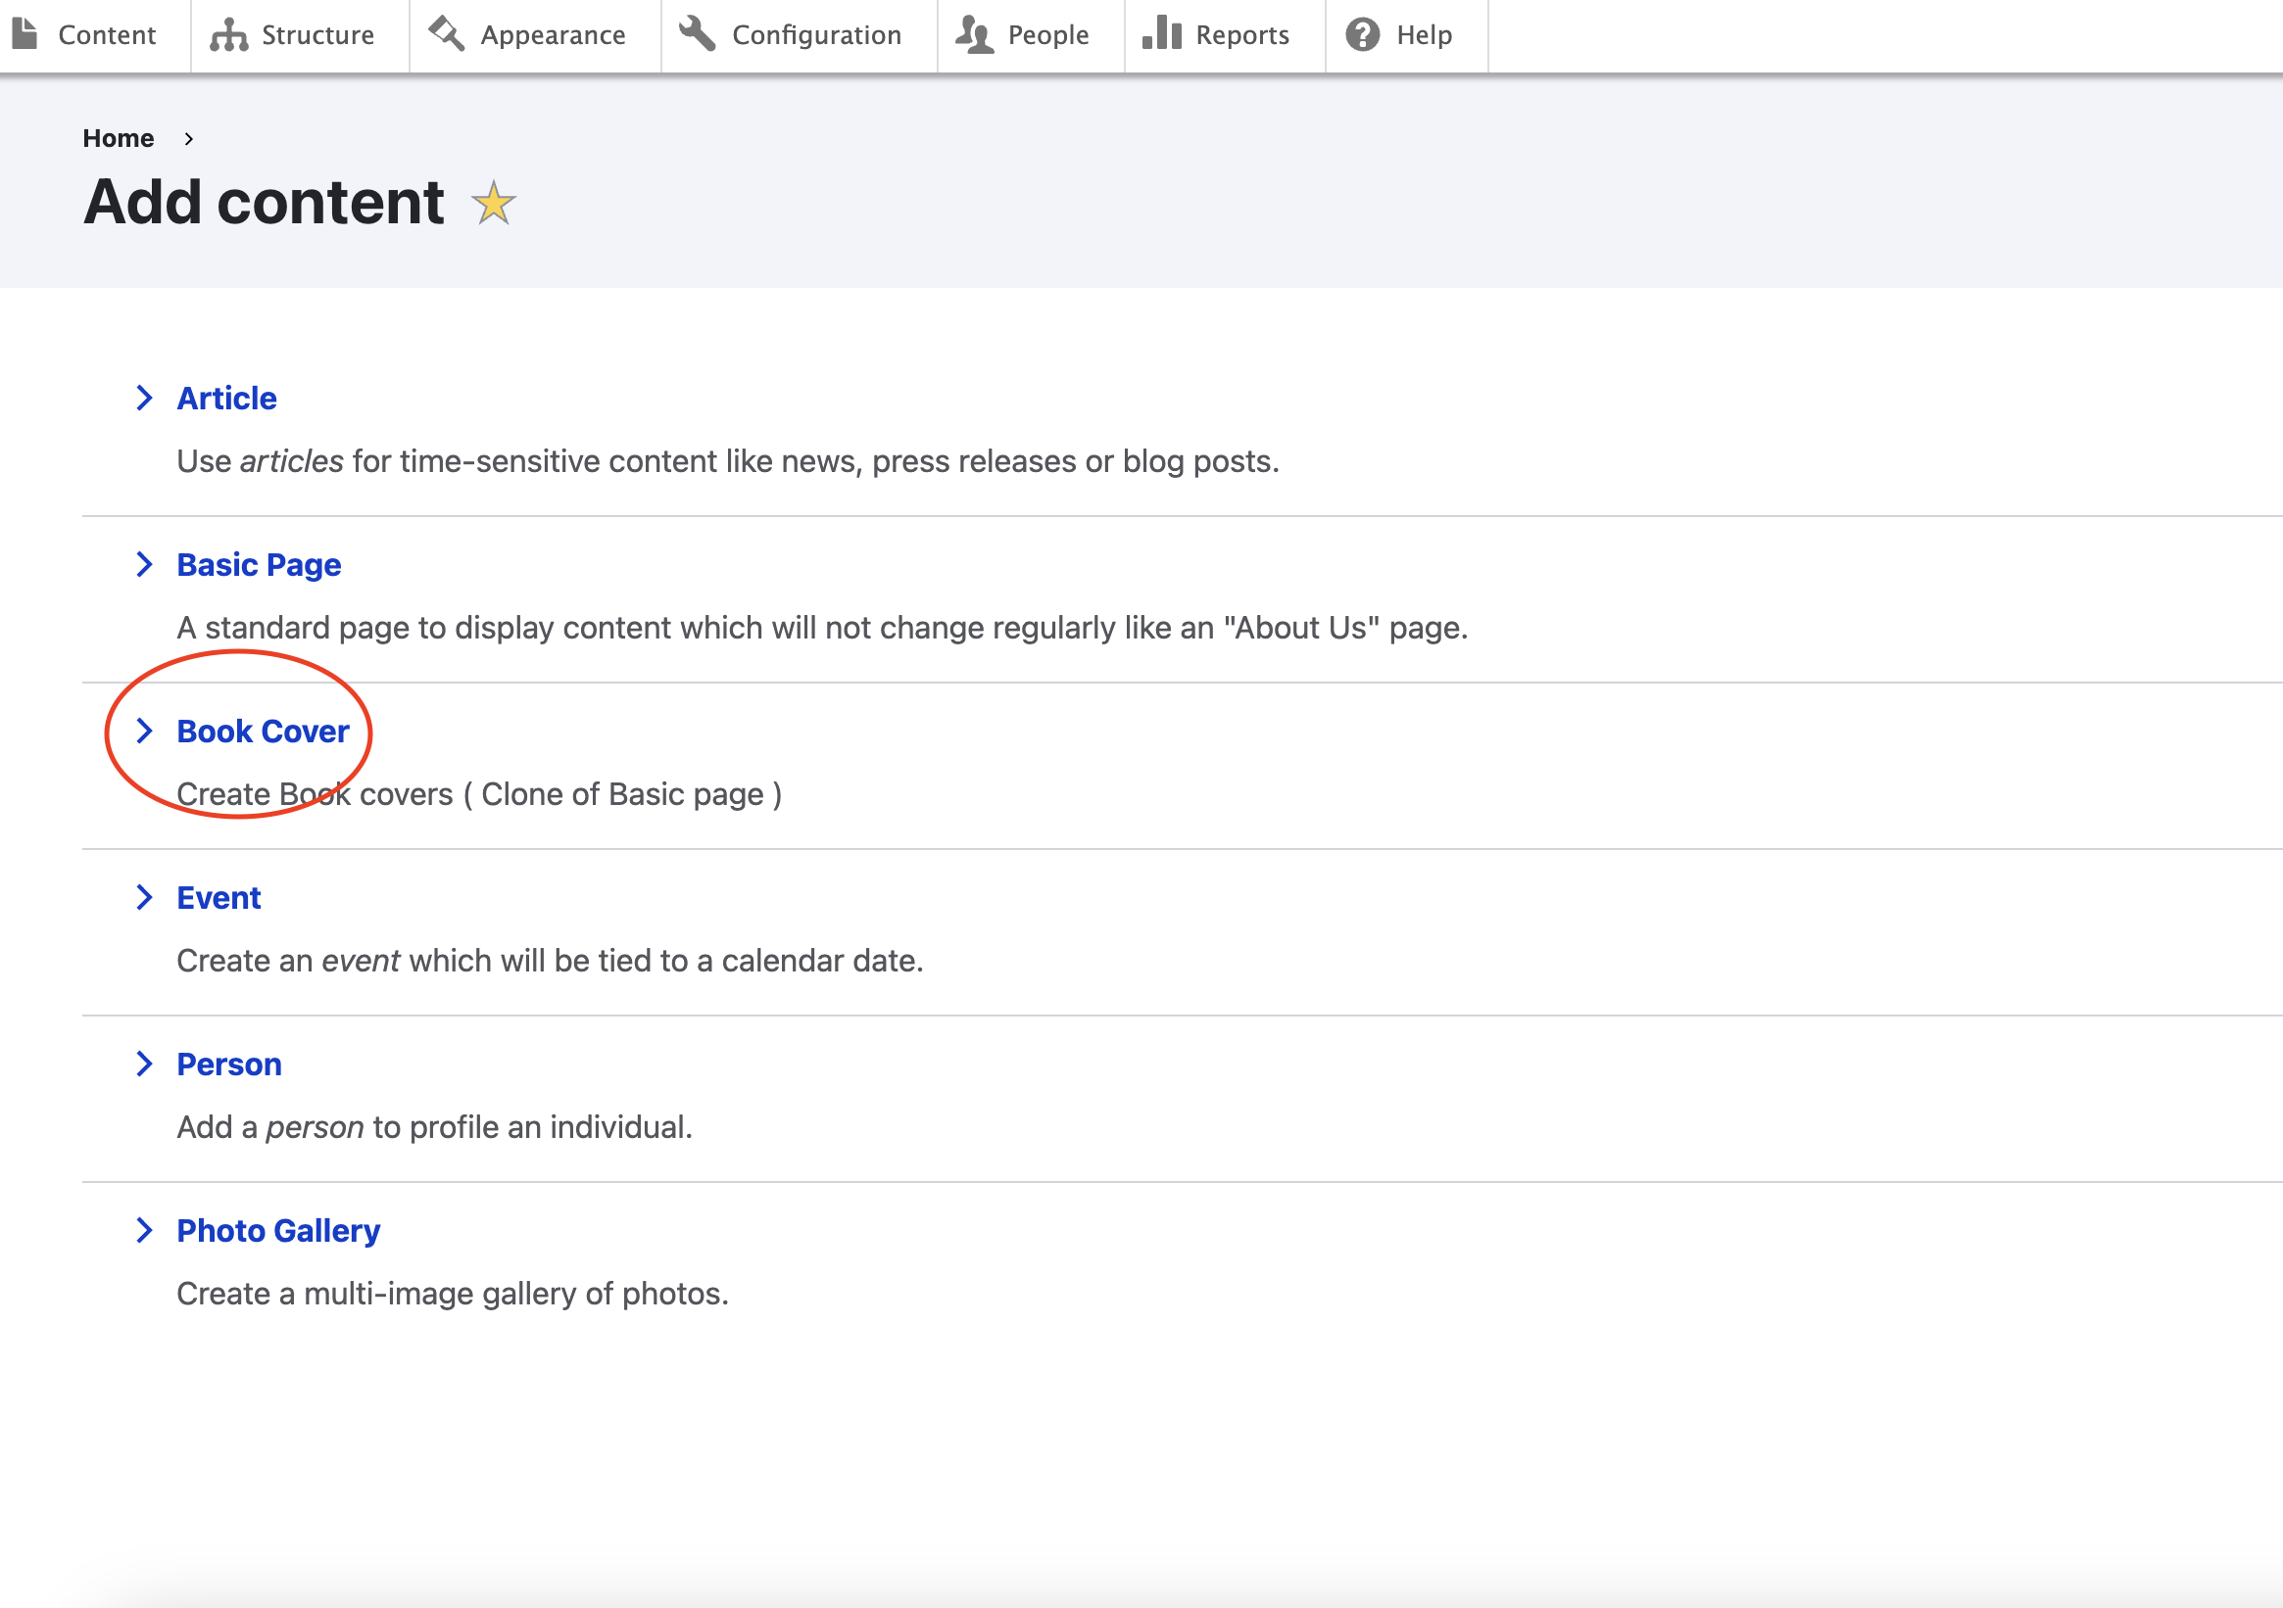Click the Configuration wrench icon
The height and width of the screenshot is (1608, 2283).
coord(697,34)
